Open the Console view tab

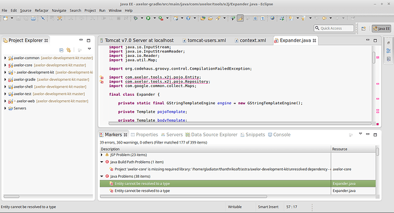pos(279,134)
